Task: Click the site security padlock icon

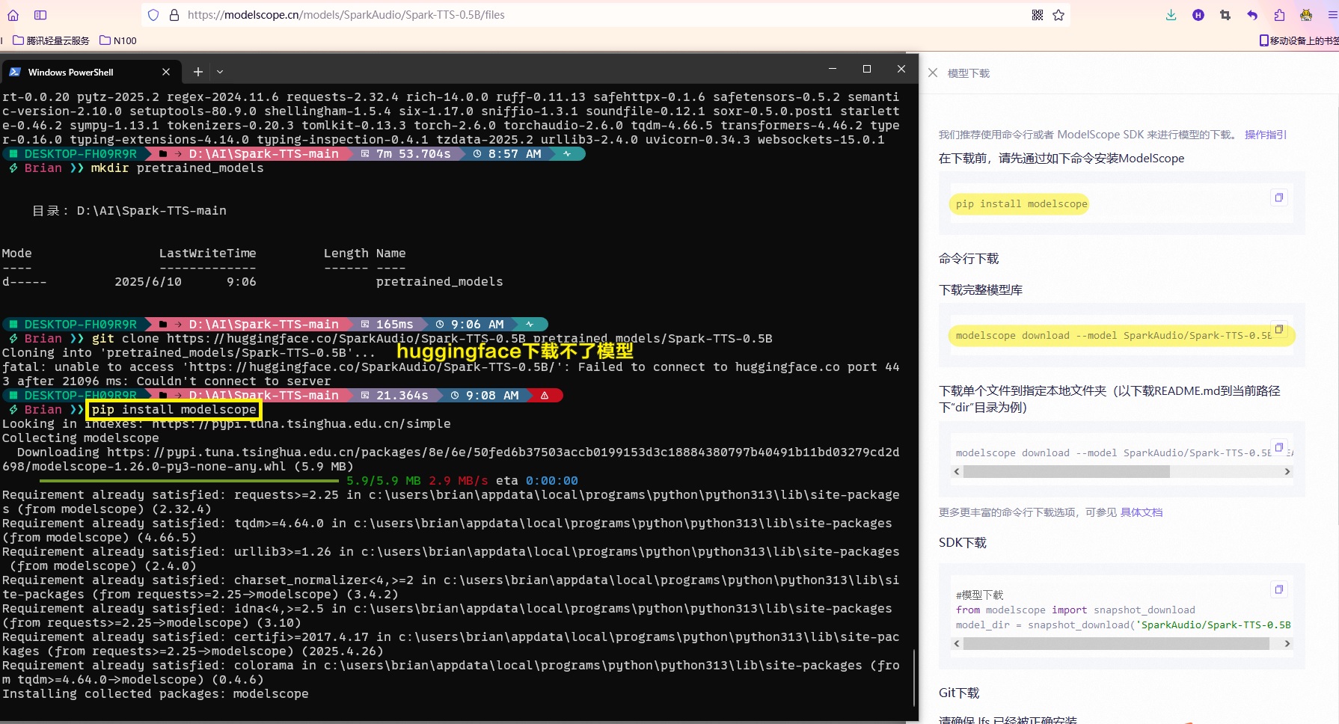Action: [x=174, y=15]
